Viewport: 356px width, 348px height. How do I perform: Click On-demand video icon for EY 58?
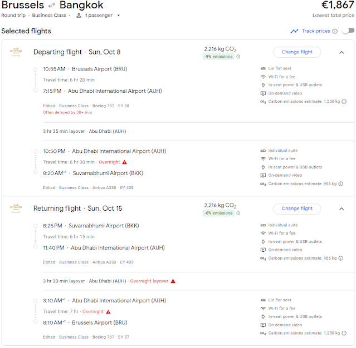pyautogui.click(x=263, y=93)
